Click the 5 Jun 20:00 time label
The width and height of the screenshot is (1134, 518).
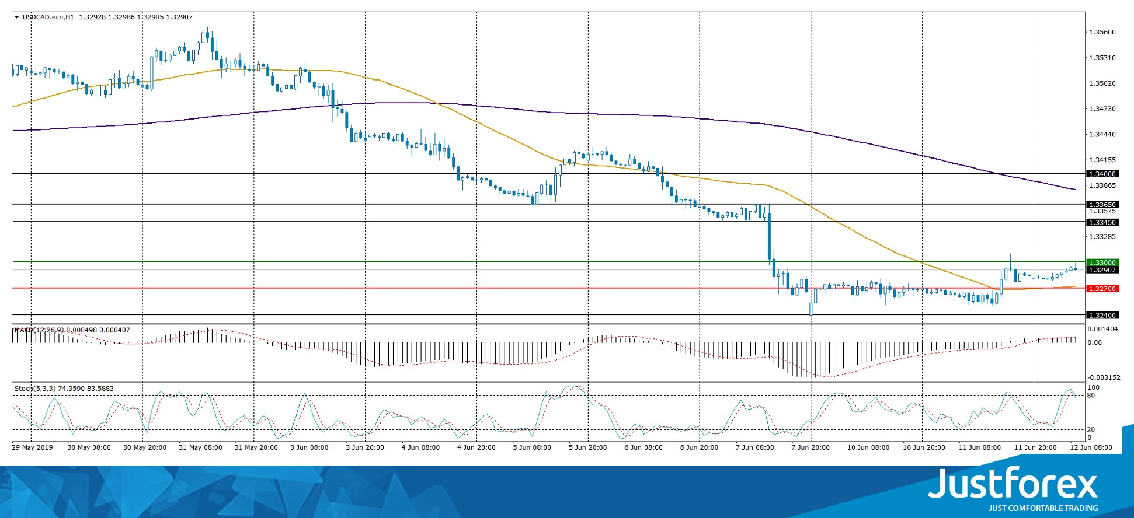pos(588,448)
